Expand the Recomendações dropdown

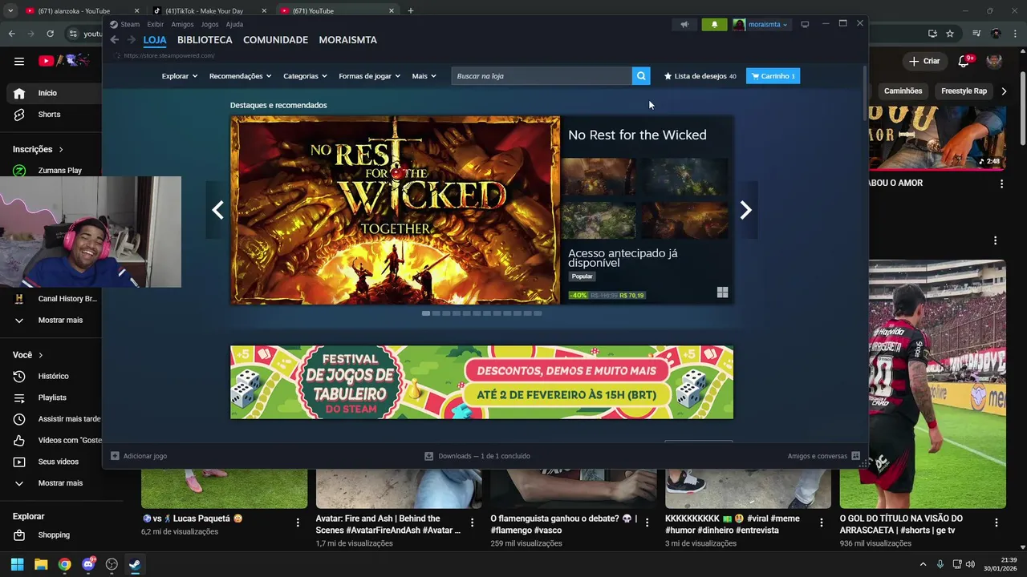pos(240,76)
